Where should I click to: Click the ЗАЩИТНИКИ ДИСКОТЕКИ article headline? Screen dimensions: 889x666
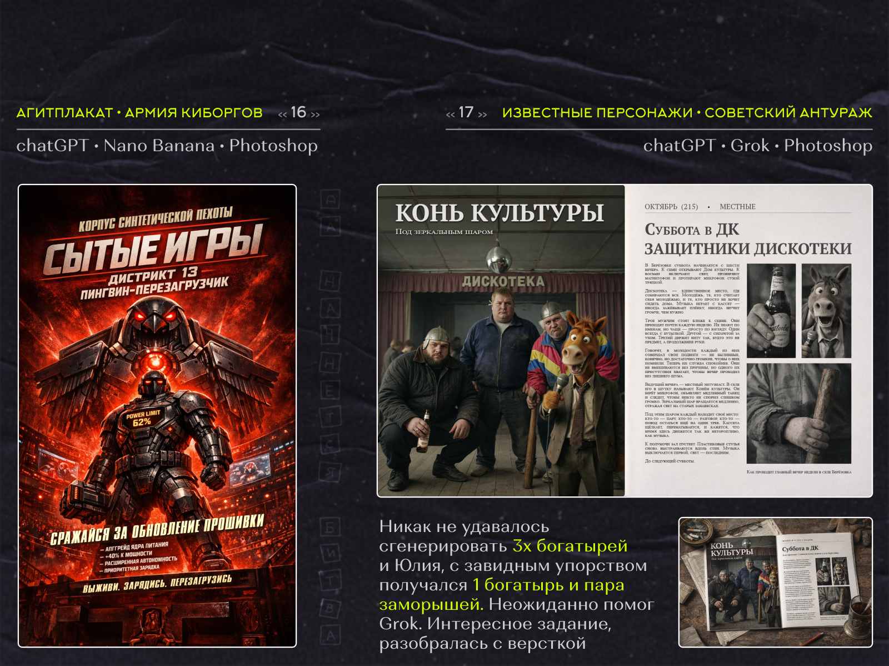747,248
